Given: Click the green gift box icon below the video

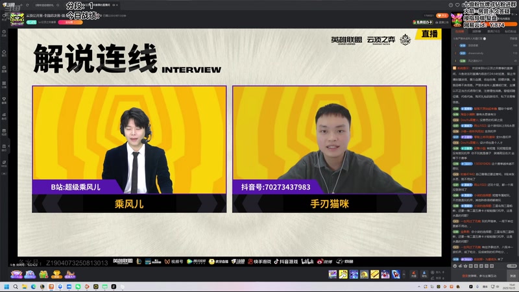Looking at the screenshot, I should [43, 274].
